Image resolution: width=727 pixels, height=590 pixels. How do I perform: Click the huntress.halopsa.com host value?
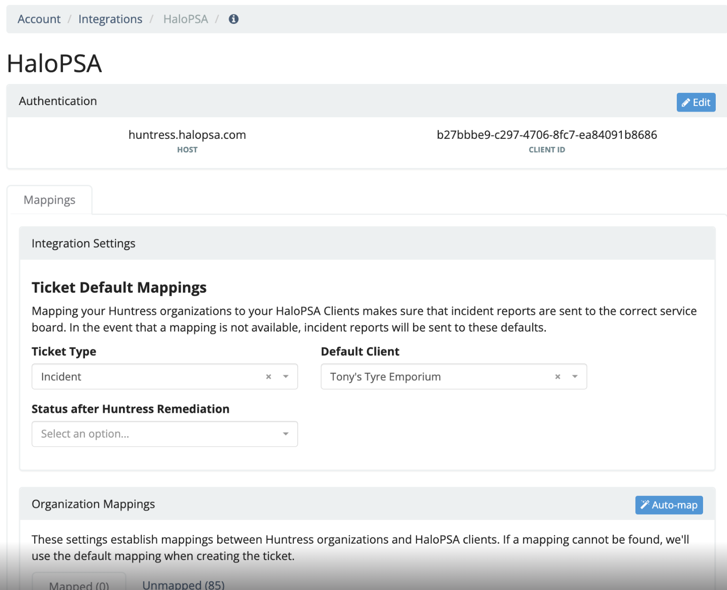(187, 135)
